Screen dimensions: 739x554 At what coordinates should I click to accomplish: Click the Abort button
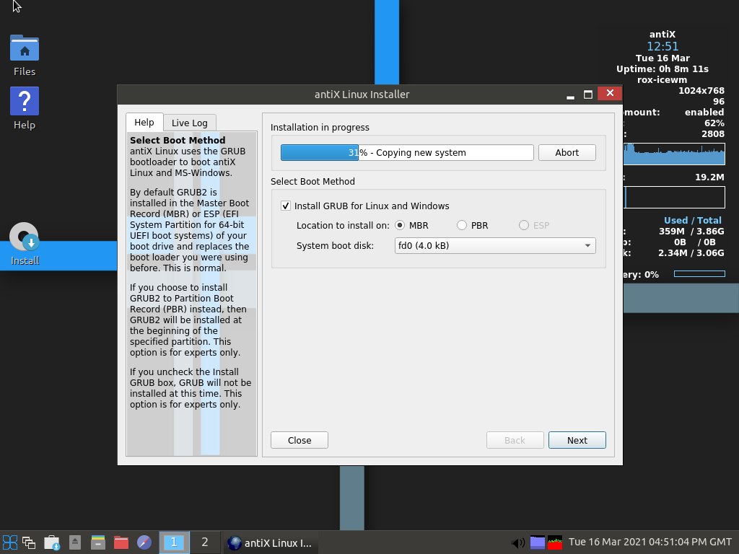click(x=567, y=153)
